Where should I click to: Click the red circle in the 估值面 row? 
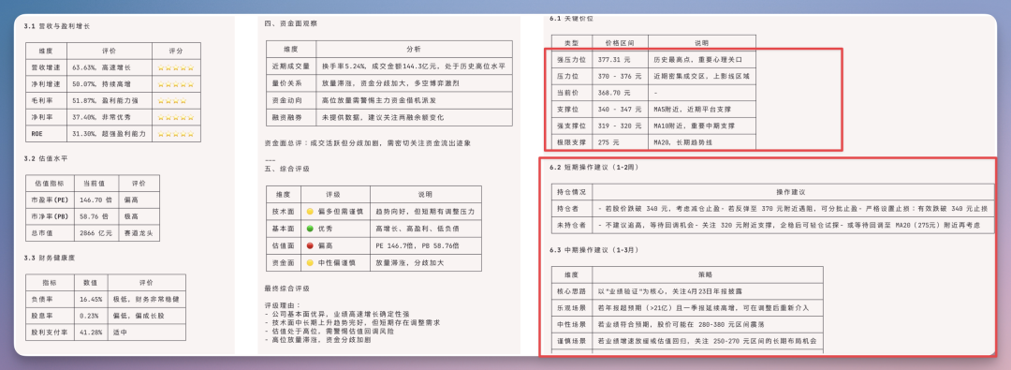(x=310, y=246)
